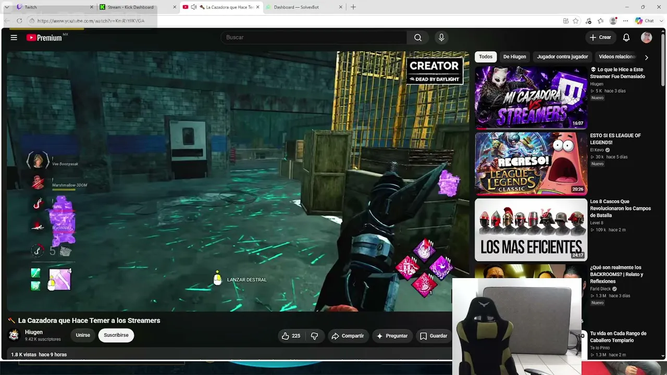Open browser settings and more menu

point(626,21)
